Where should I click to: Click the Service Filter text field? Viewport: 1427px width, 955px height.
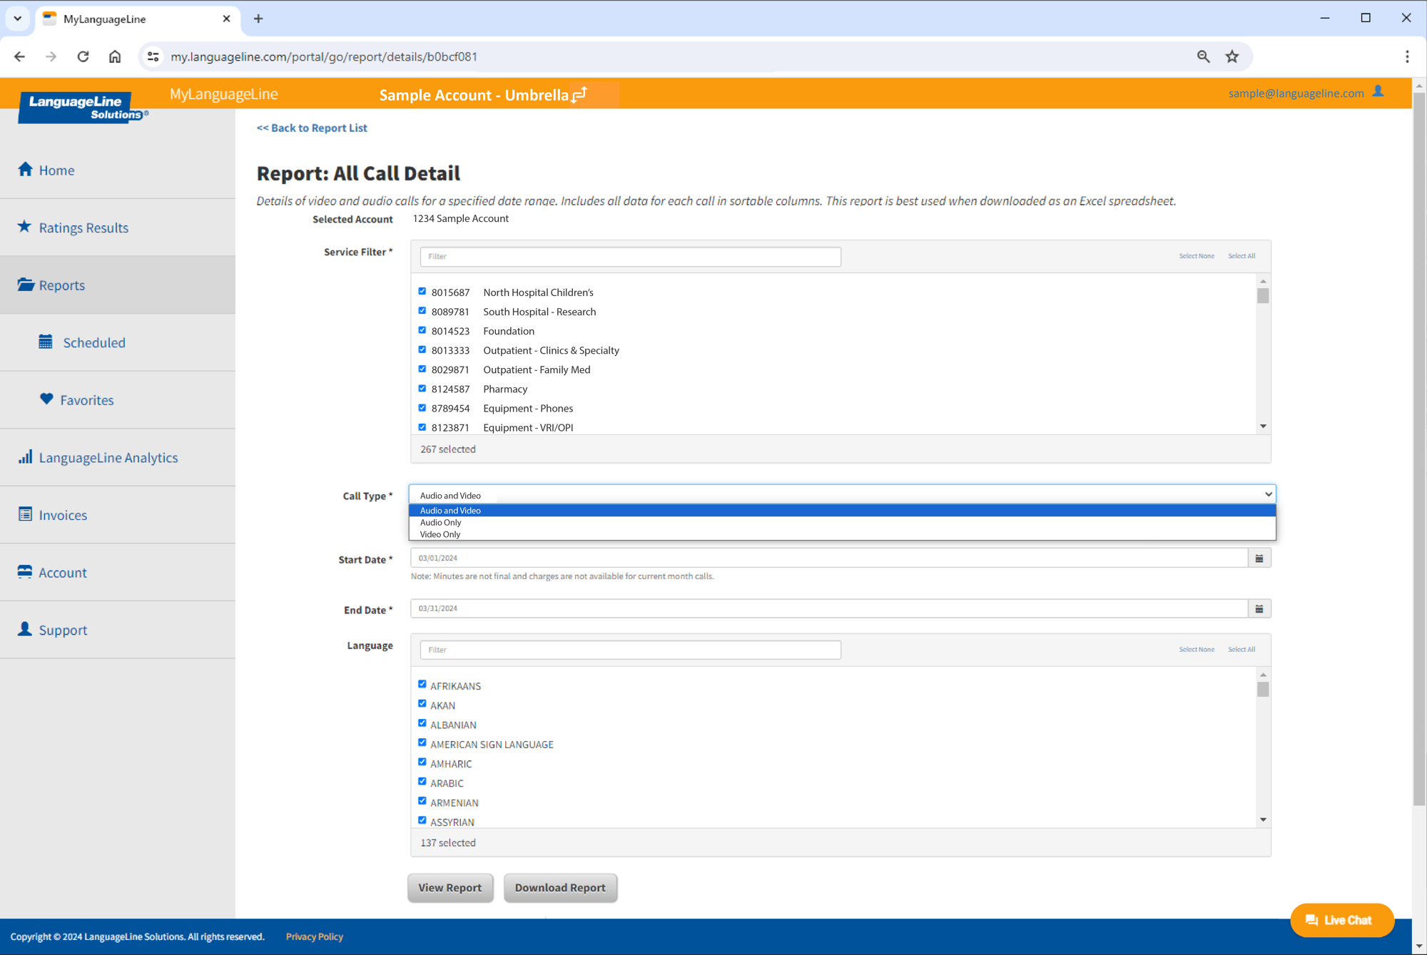coord(630,257)
